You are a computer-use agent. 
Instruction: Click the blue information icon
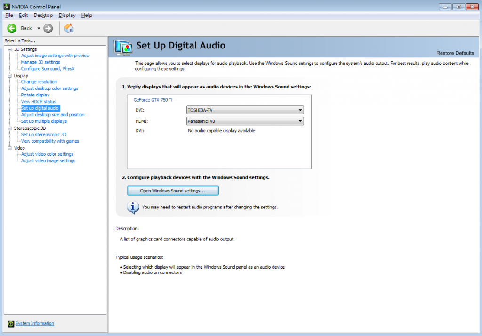pyautogui.click(x=133, y=208)
